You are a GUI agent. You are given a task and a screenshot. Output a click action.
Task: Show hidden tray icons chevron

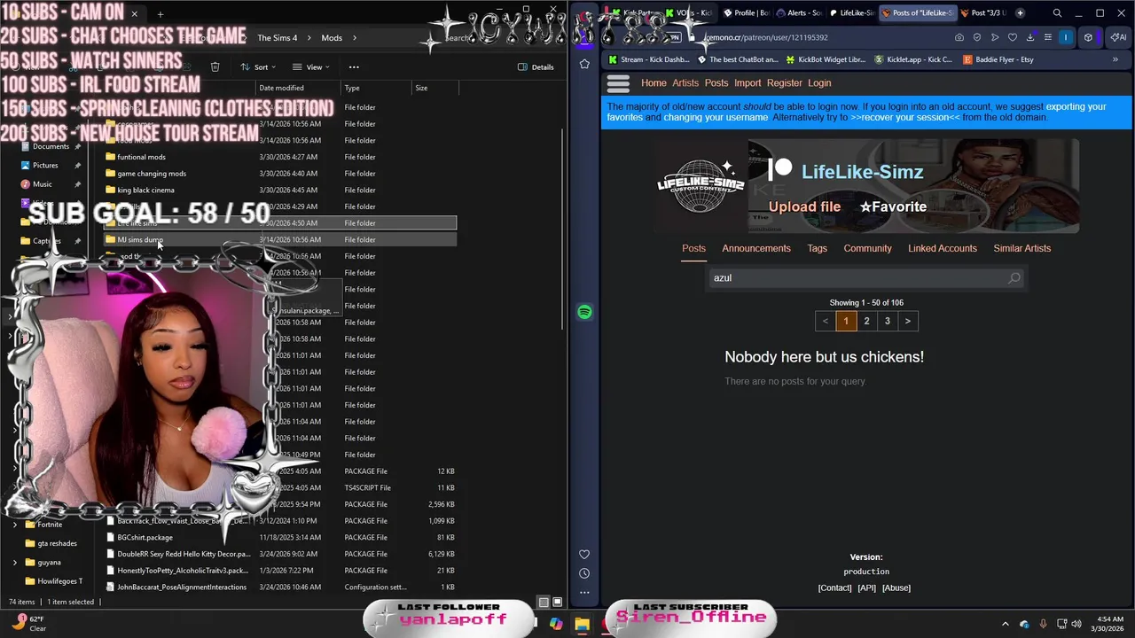tap(1006, 624)
